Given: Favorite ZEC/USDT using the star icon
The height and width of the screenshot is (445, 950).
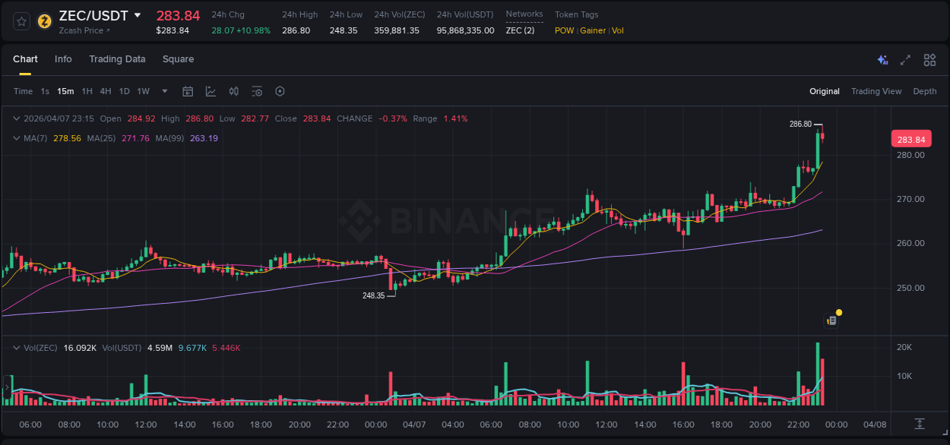Looking at the screenshot, I should click(x=21, y=22).
